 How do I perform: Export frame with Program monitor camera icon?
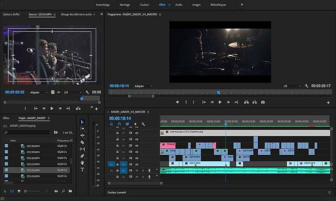[263, 102]
